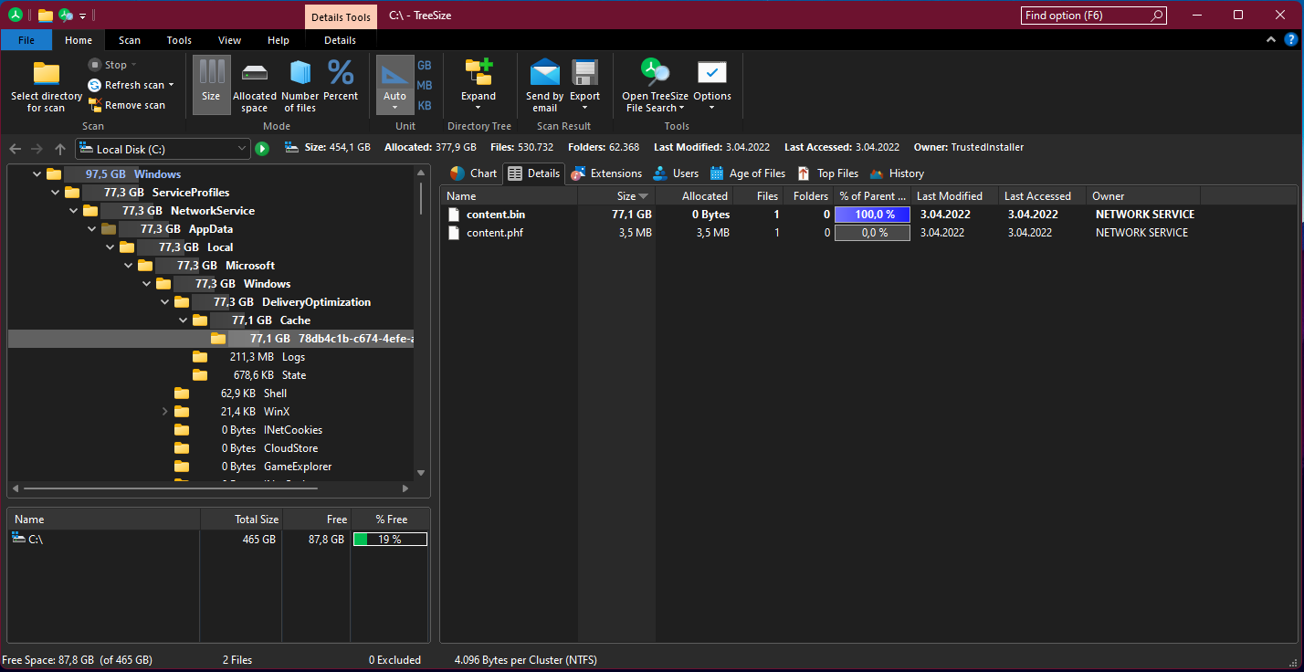1304x672 pixels.
Task: Collapse the Windows folder node
Action: 37,173
